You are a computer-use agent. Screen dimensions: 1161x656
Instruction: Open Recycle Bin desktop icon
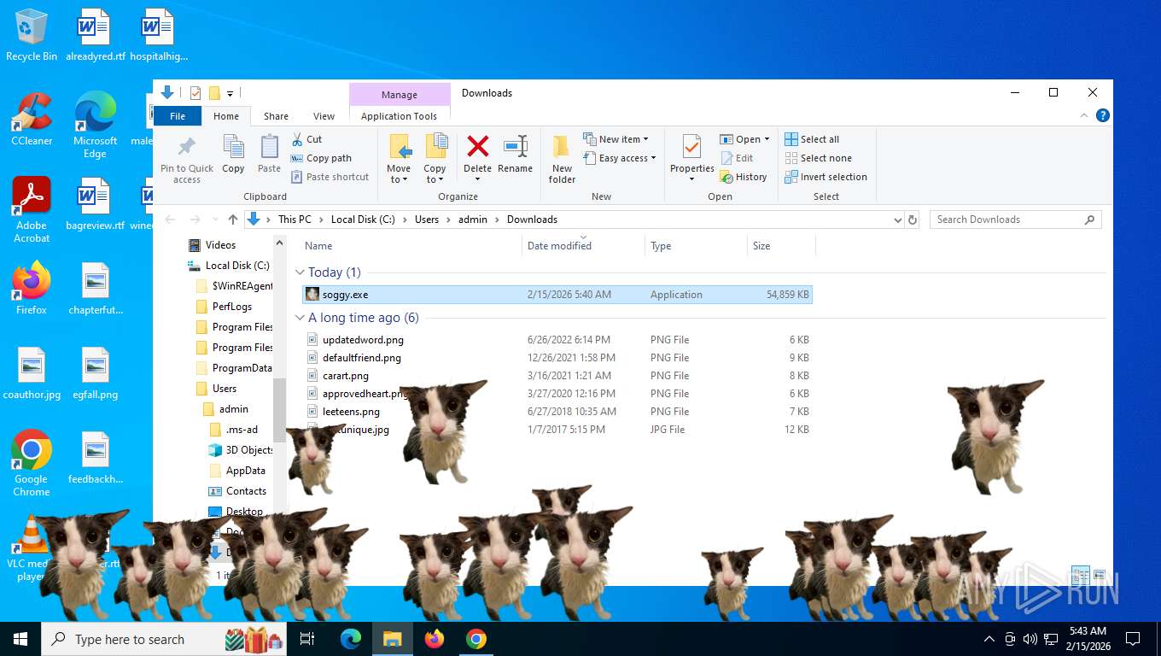pos(32,36)
